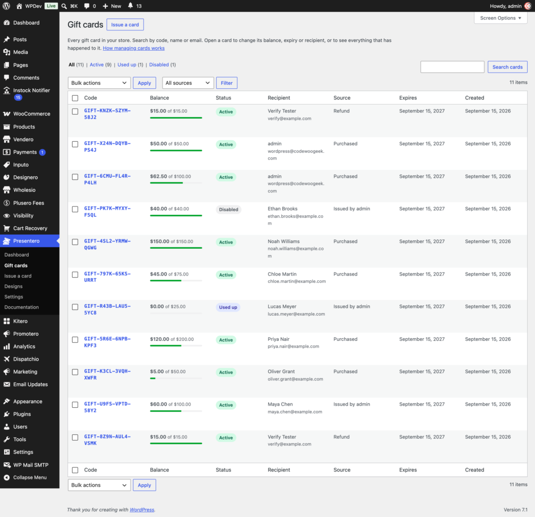Screen dimensions: 535x517
Task: Show Disabled gift cards filter
Action: point(159,64)
